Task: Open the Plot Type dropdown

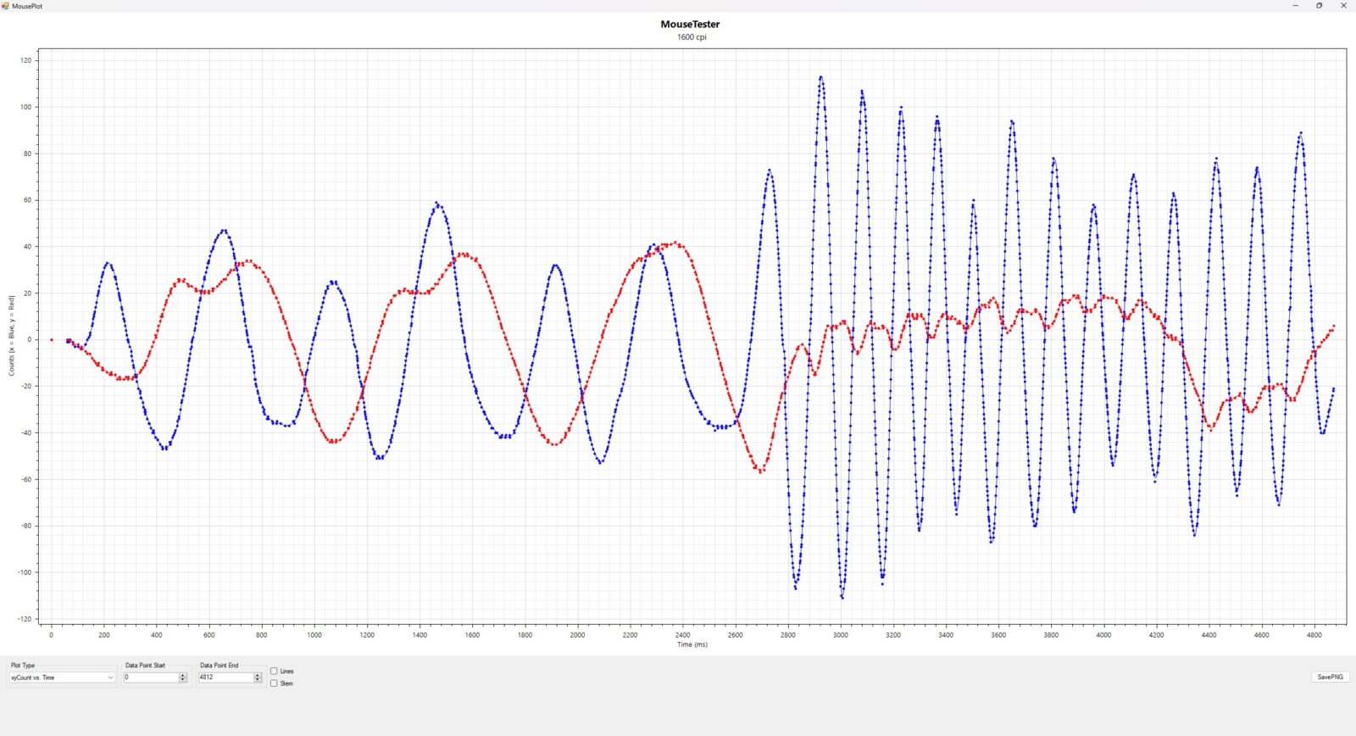Action: pyautogui.click(x=62, y=677)
